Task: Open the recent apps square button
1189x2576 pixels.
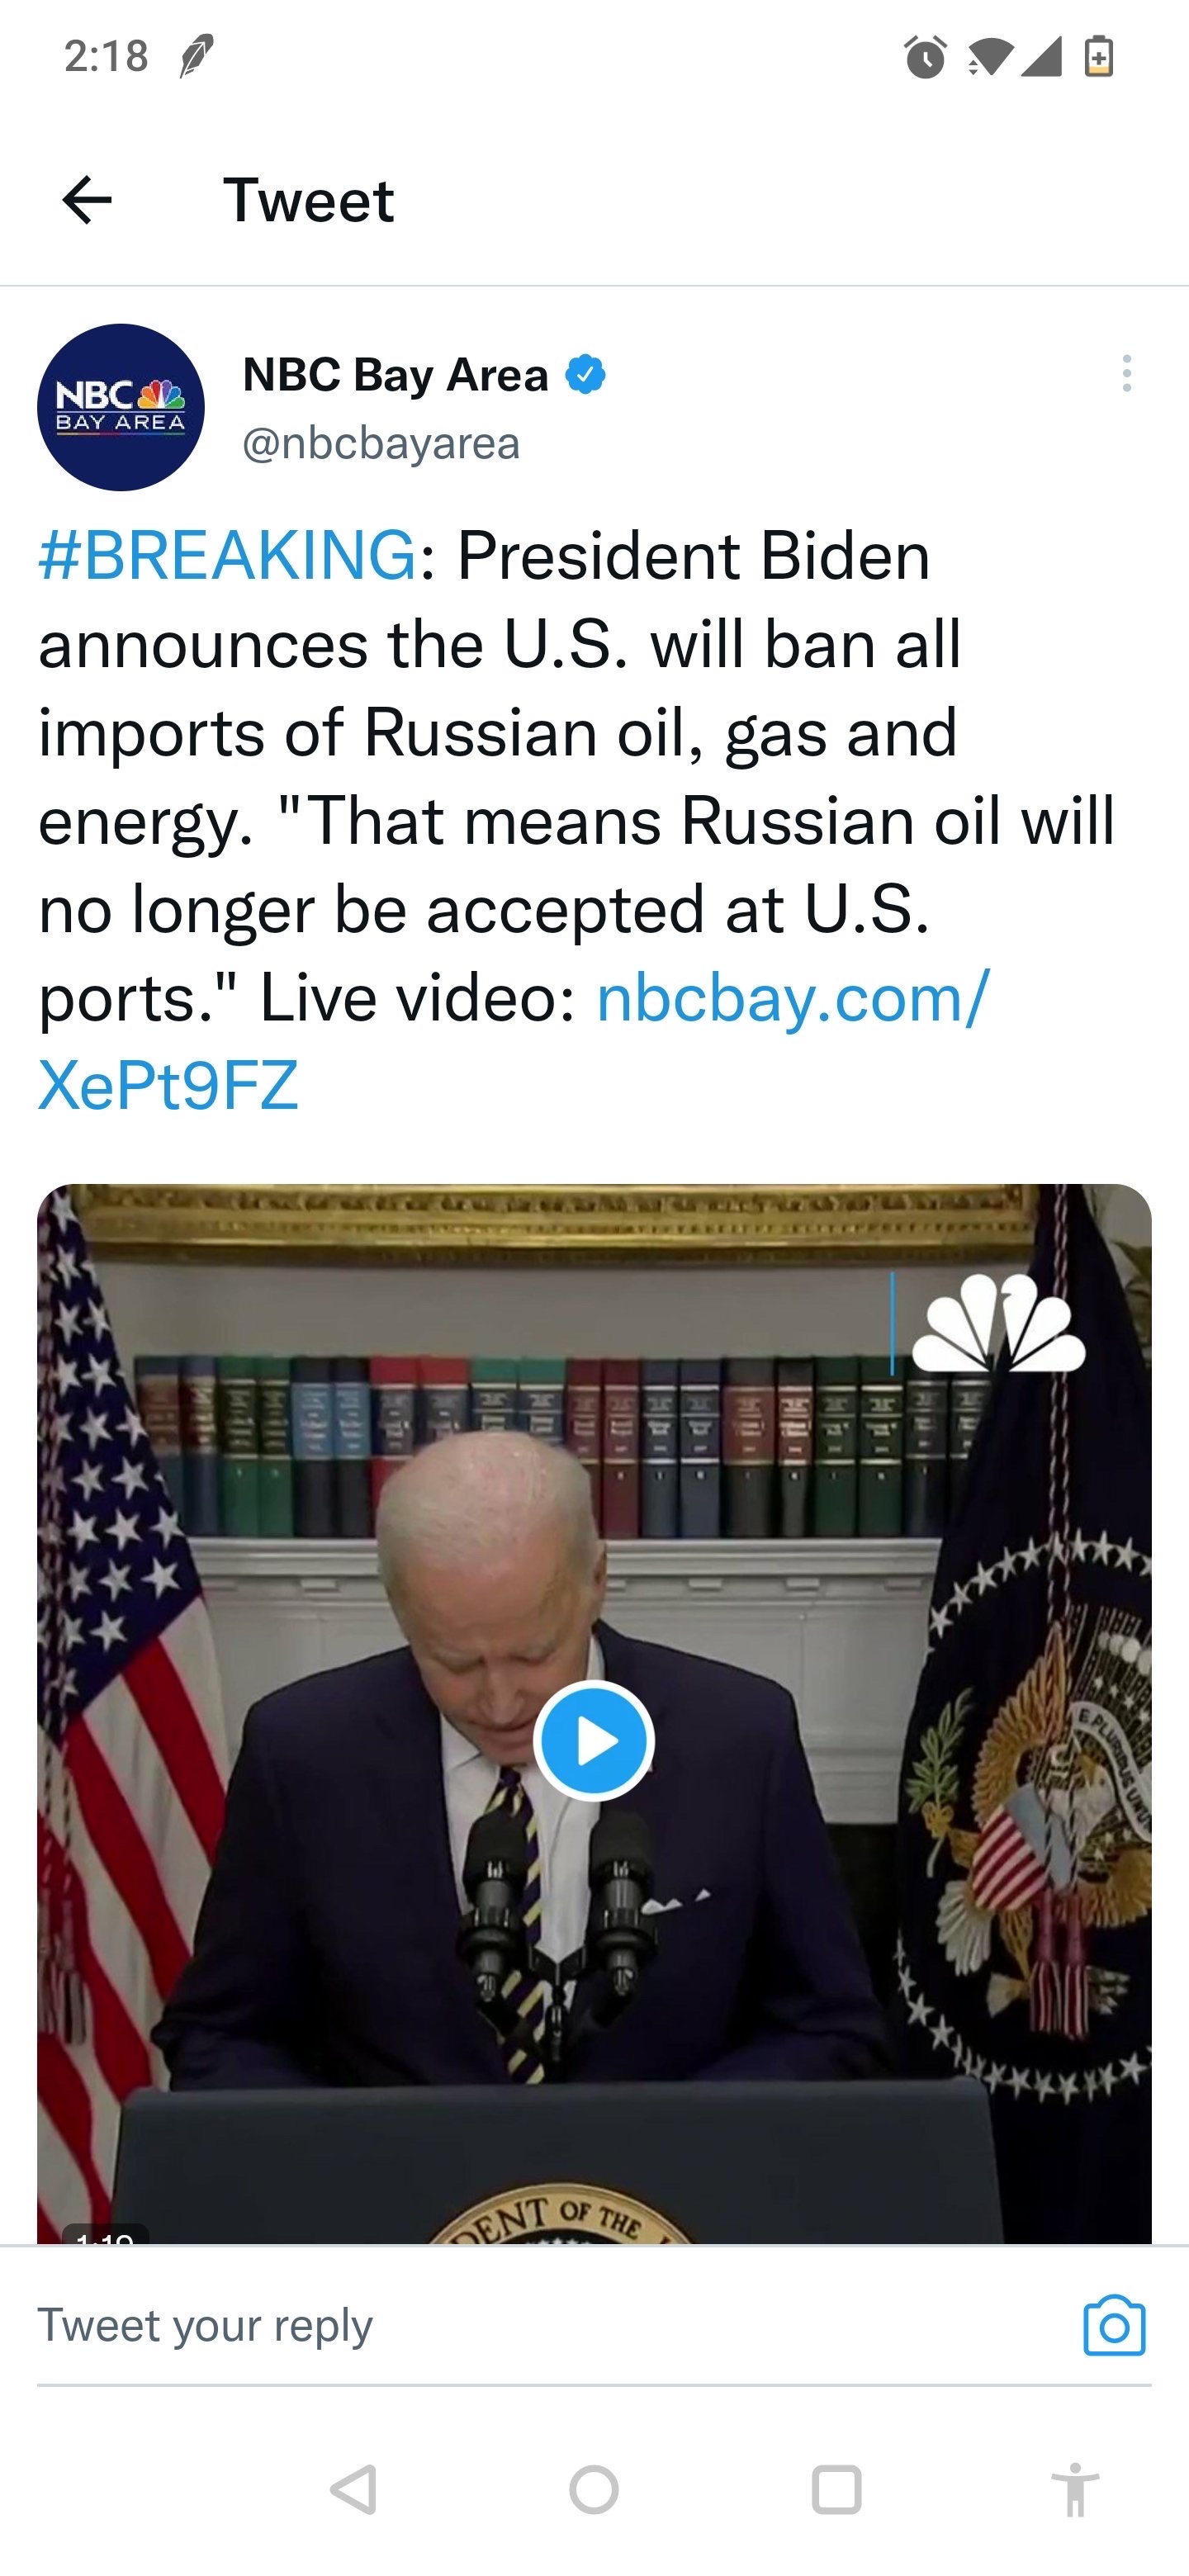Action: 836,2489
